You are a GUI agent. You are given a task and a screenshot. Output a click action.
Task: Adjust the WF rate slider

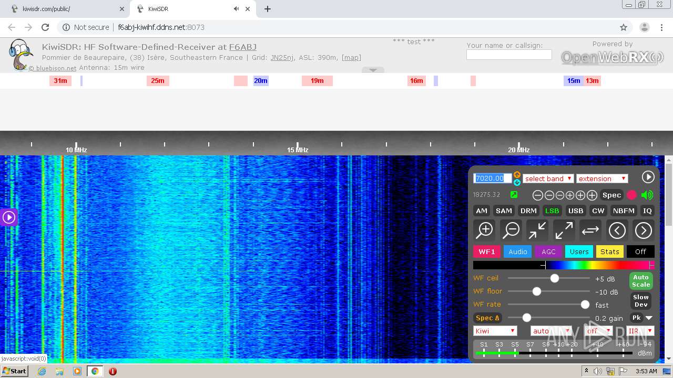[x=549, y=304]
